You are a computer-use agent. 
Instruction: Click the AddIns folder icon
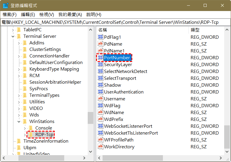click(25, 43)
